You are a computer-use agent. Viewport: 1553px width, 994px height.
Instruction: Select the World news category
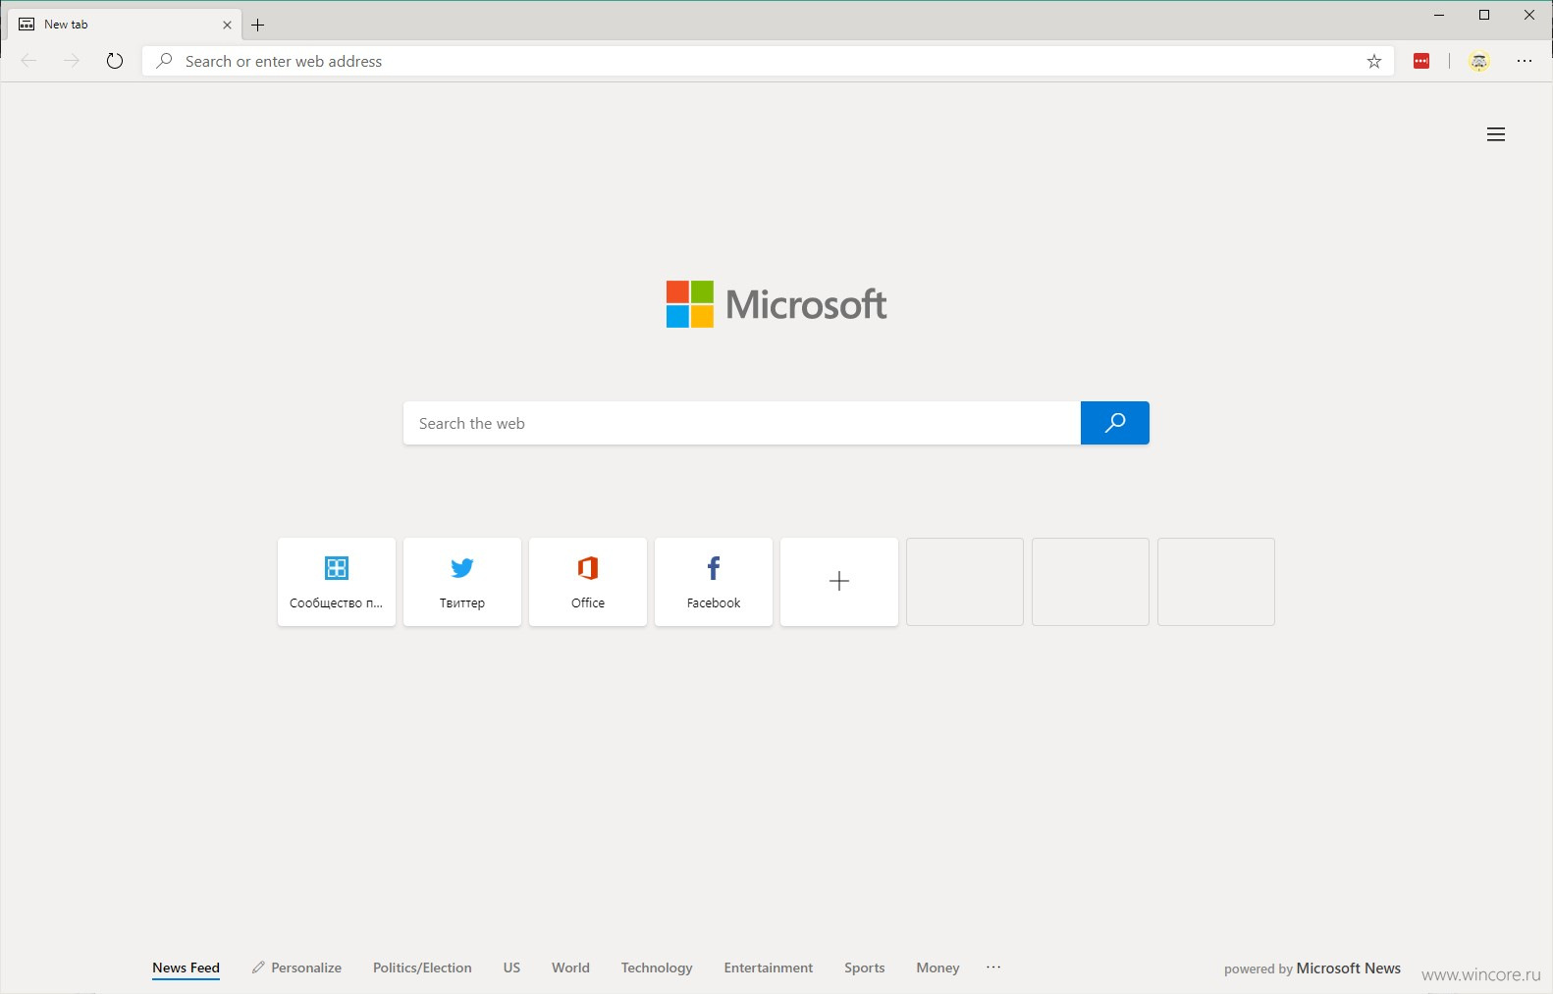(x=570, y=968)
